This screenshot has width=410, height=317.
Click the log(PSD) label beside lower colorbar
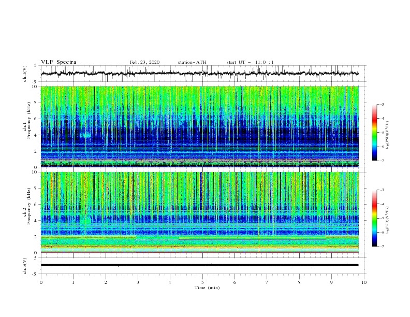click(388, 221)
